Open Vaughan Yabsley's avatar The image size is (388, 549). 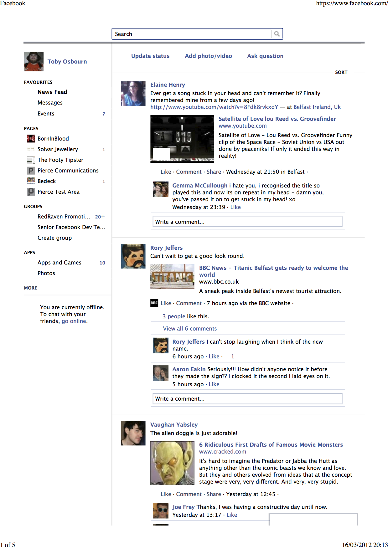tap(133, 433)
